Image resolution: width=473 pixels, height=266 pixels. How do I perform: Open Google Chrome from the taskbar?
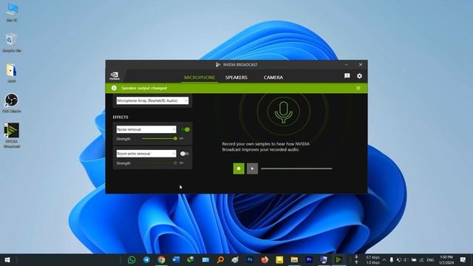click(x=161, y=260)
